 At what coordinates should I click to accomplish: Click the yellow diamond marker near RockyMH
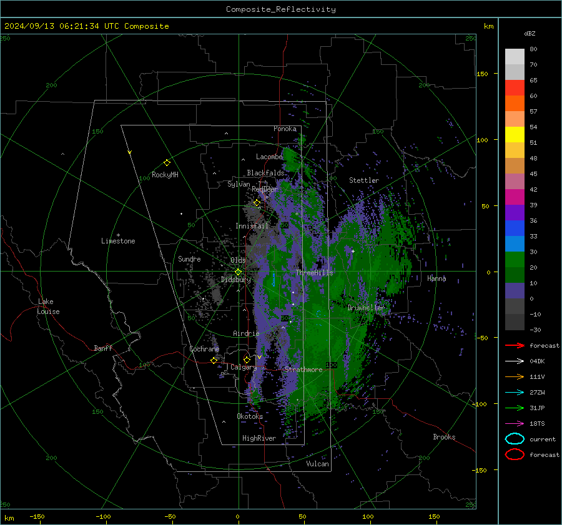click(167, 163)
